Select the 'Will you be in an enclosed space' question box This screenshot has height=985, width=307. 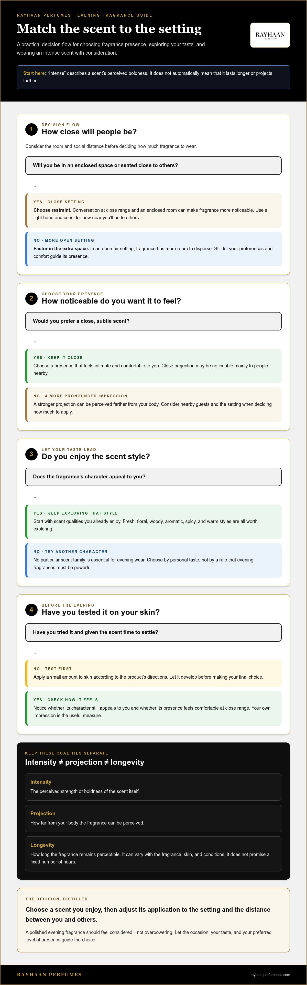pyautogui.click(x=153, y=166)
